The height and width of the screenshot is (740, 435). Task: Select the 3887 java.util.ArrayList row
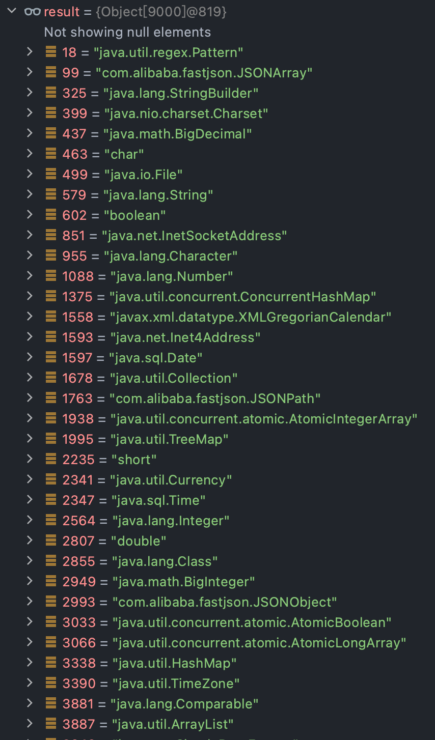148,724
